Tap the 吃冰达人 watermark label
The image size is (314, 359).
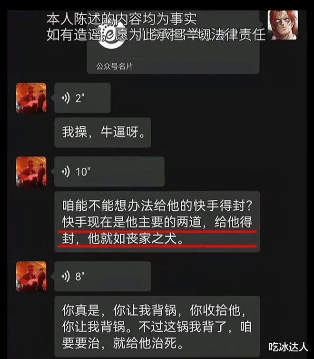pyautogui.click(x=288, y=347)
